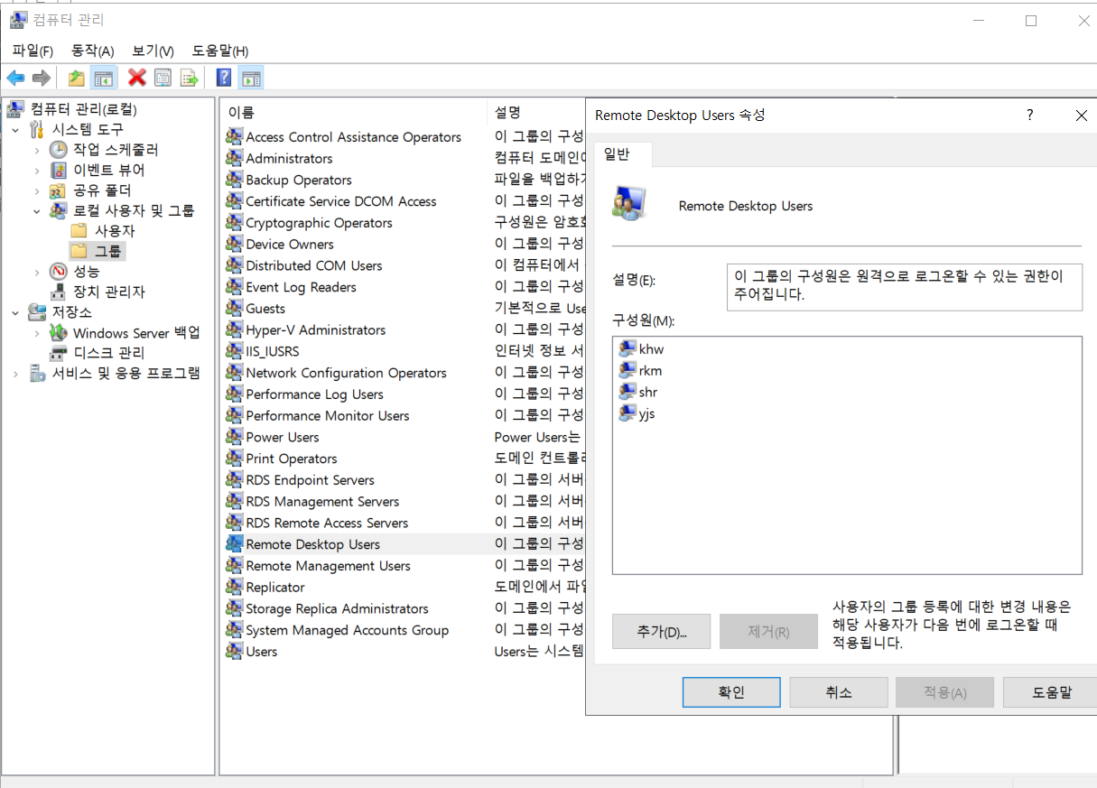Click the 확인 button
The width and height of the screenshot is (1097, 788).
731,692
